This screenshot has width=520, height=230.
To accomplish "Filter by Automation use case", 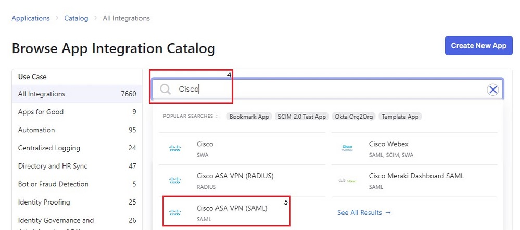I will 36,130.
